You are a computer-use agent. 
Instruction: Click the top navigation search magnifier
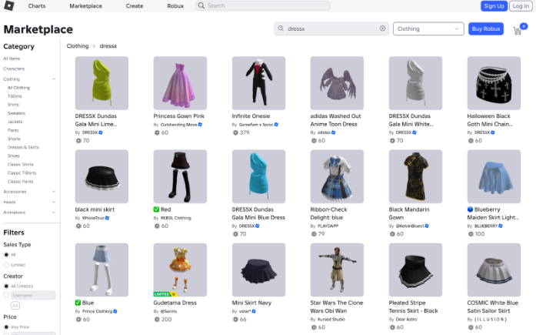[x=201, y=5]
